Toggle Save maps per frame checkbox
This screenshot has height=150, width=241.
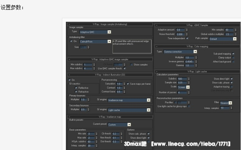point(128,84)
